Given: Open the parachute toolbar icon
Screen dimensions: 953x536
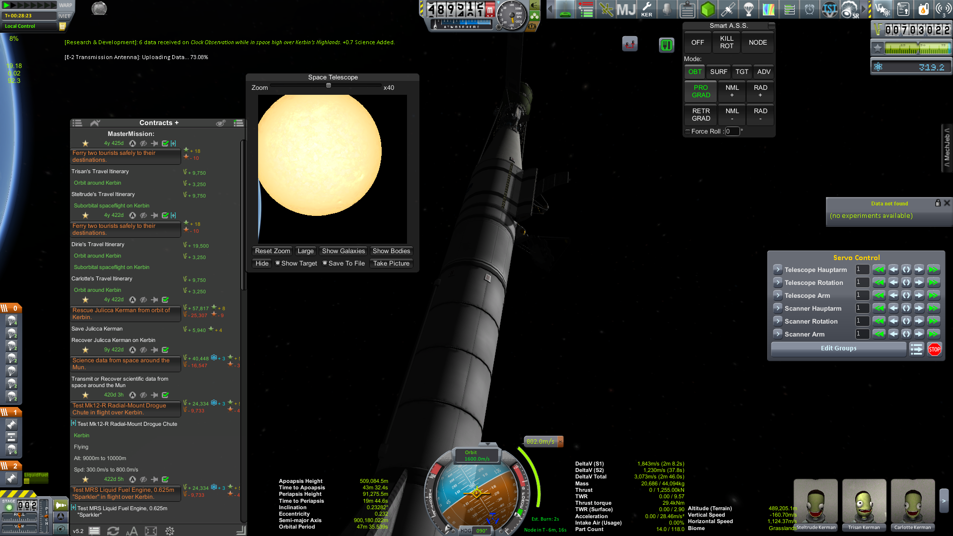Looking at the screenshot, I should point(749,9).
